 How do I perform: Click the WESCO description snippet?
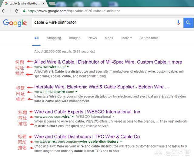pos(111,124)
